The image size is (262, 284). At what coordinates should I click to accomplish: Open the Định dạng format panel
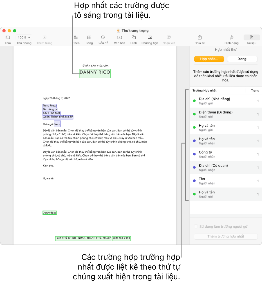pyautogui.click(x=231, y=37)
